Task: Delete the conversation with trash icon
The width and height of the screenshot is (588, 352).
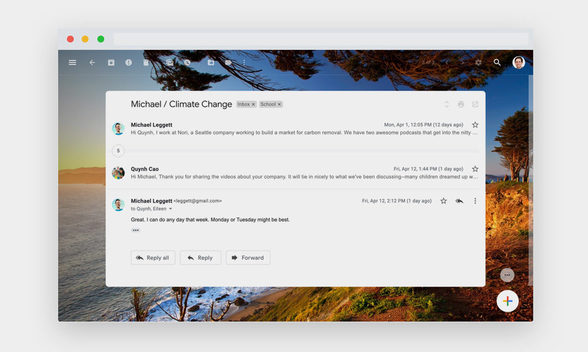Action: tap(146, 62)
